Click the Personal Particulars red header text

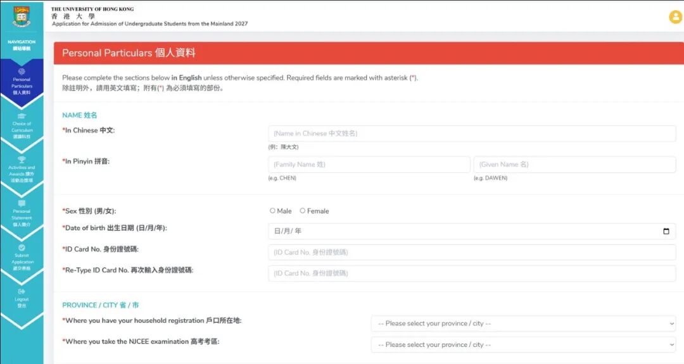click(x=129, y=53)
